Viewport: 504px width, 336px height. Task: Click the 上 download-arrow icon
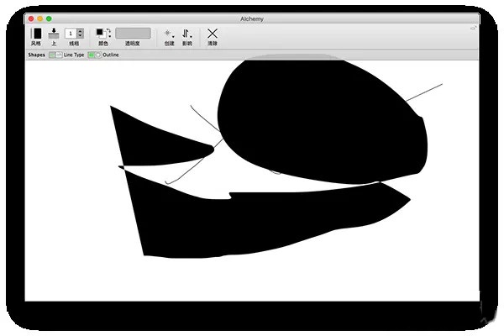point(54,33)
